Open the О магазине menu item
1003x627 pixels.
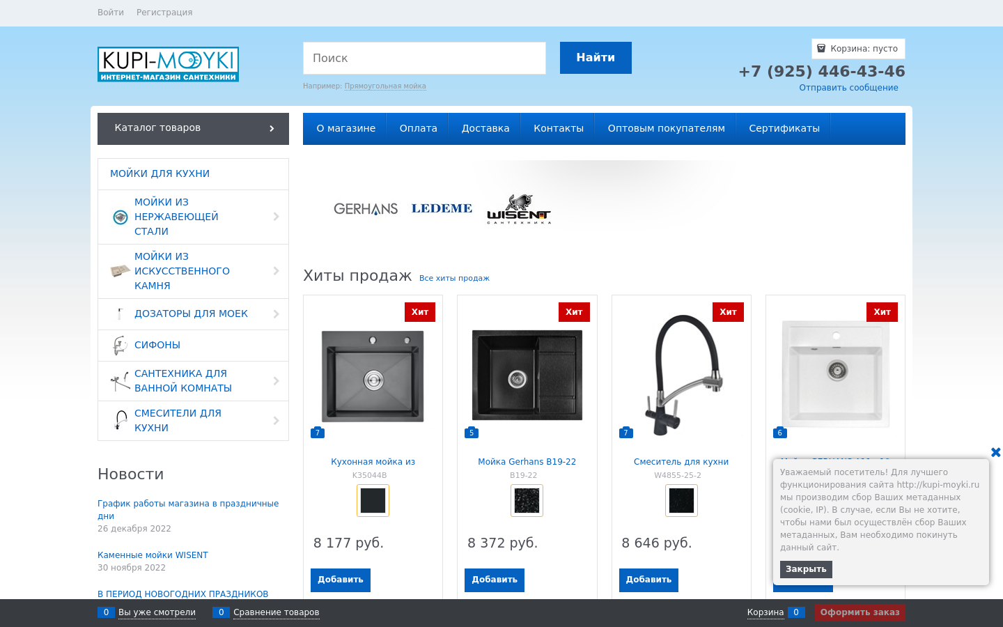pyautogui.click(x=345, y=128)
